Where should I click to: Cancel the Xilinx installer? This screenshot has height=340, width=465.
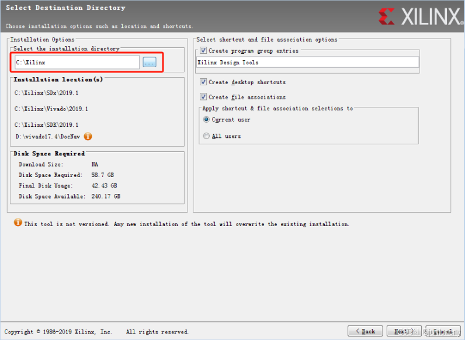(x=443, y=331)
